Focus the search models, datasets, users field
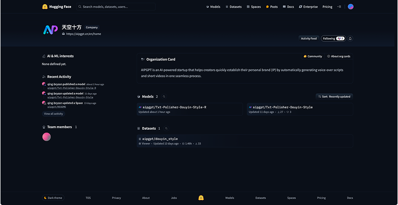 click(116, 7)
